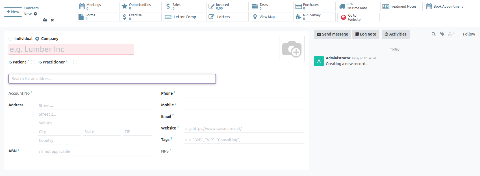Image resolution: width=480 pixels, height=176 pixels.
Task: Discard changes with the X icon
Action: [x=52, y=20]
